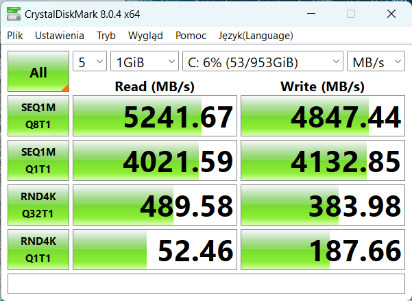Run all benchmarks with the All button
This screenshot has width=412, height=301.
[38, 71]
